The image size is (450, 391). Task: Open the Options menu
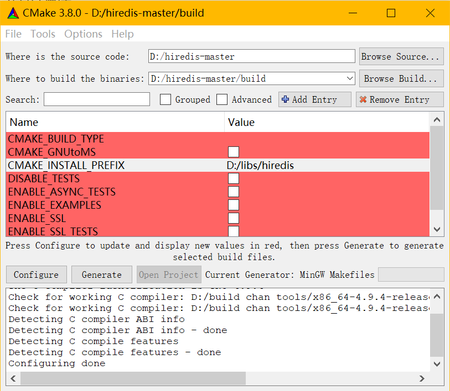pos(83,34)
